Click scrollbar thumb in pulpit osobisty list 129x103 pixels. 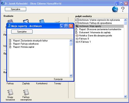coord(125,23)
